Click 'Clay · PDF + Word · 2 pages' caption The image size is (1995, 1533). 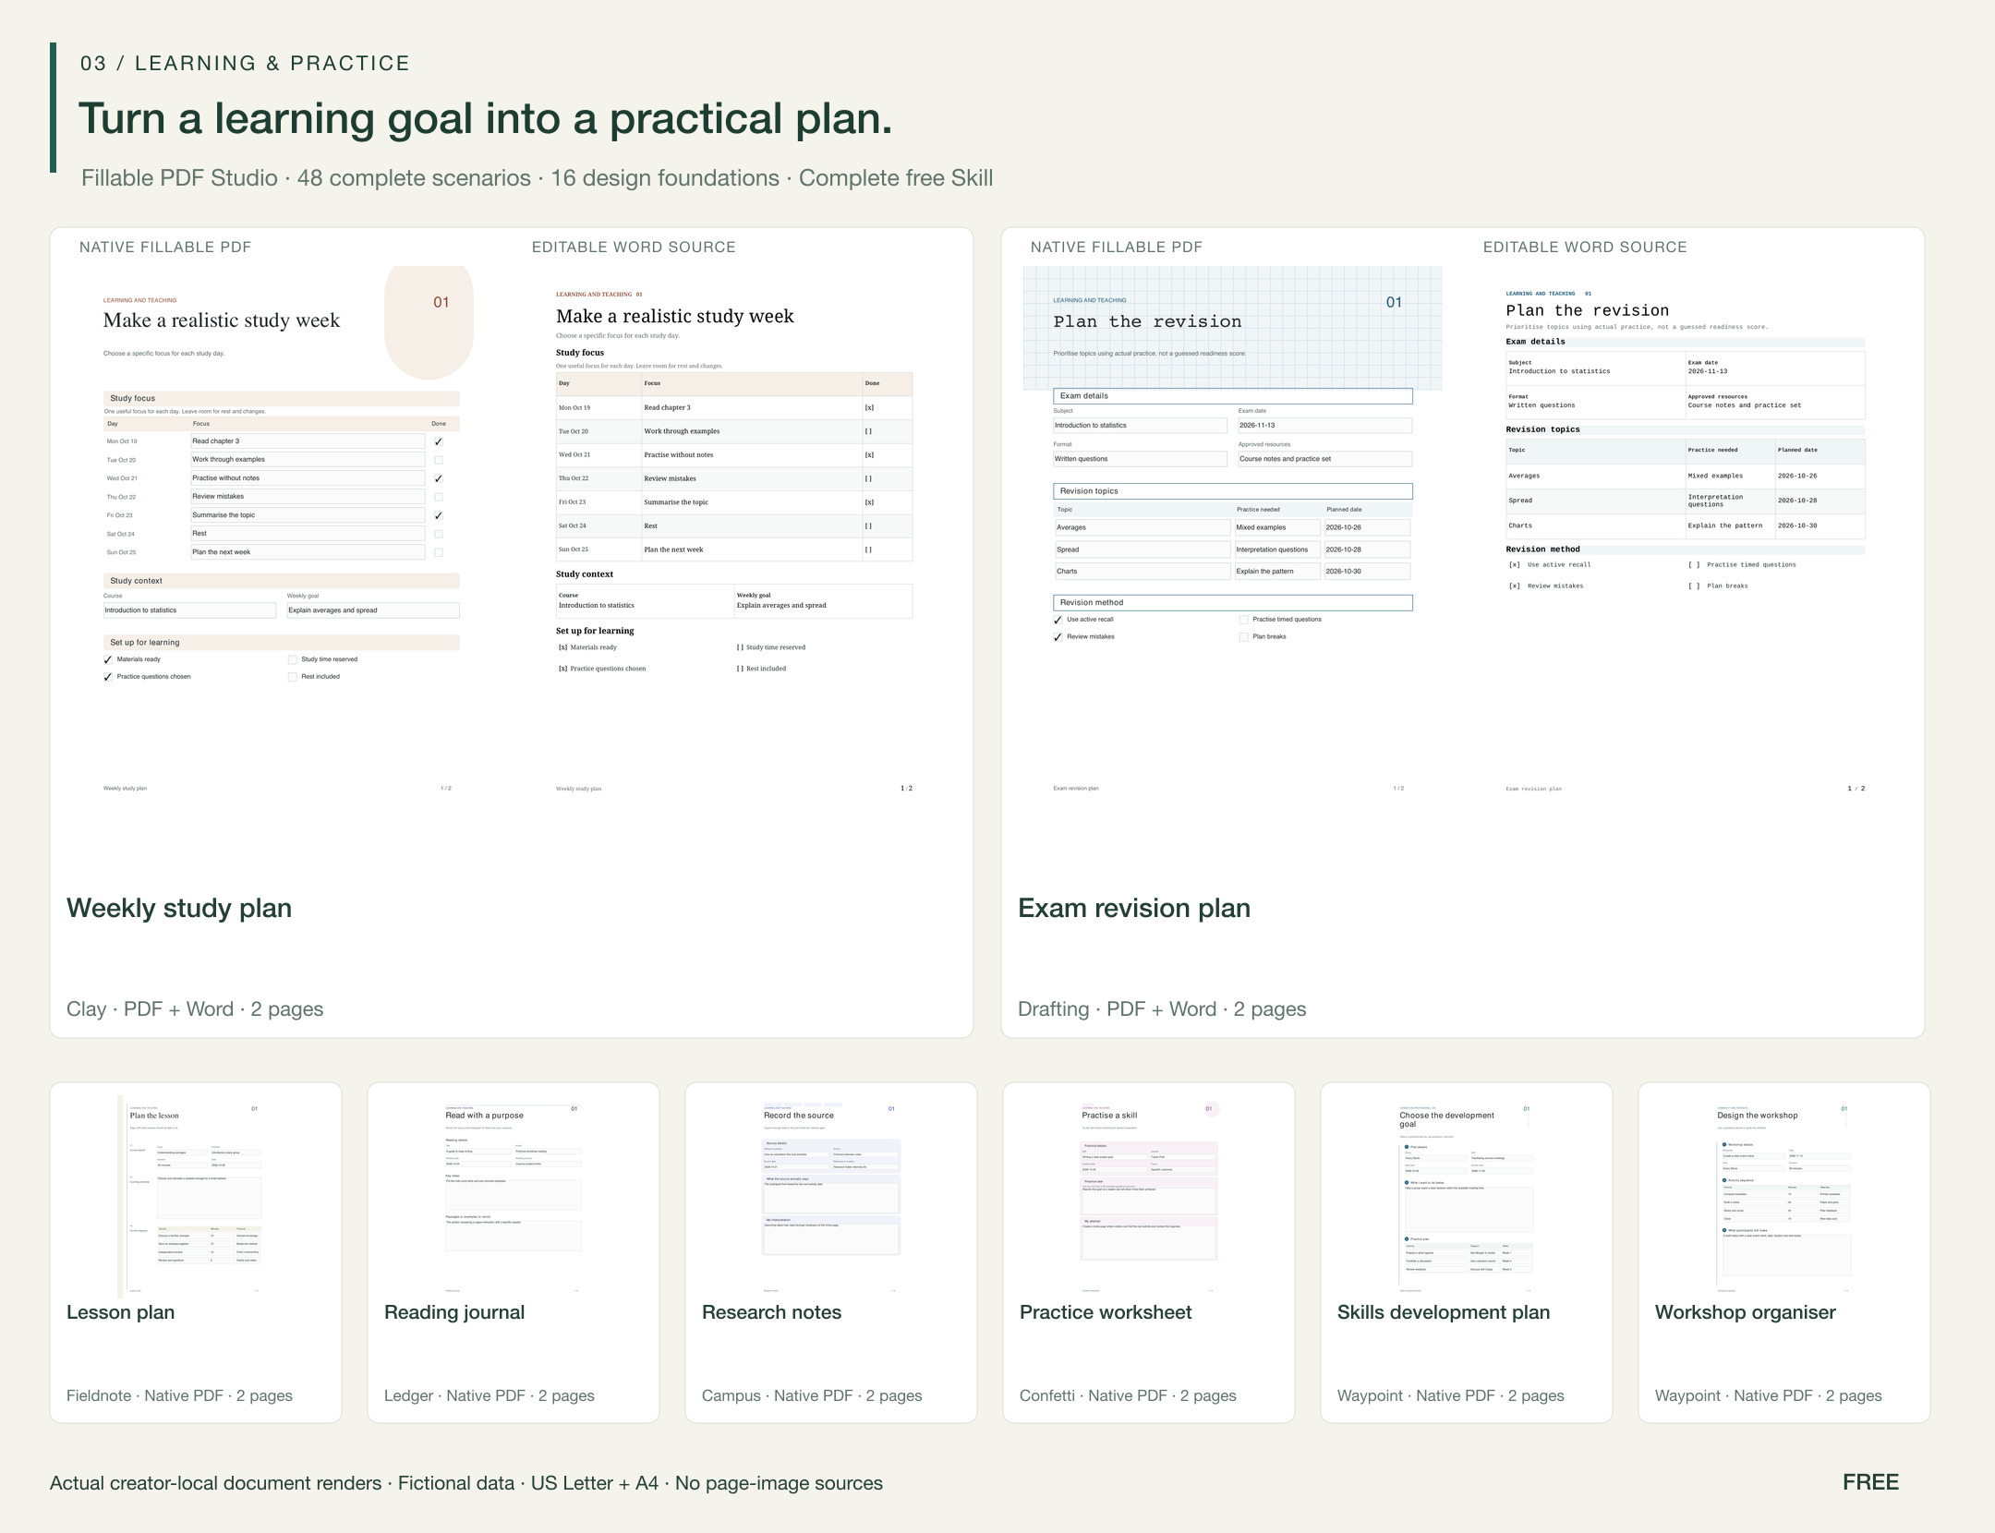[x=195, y=1009]
